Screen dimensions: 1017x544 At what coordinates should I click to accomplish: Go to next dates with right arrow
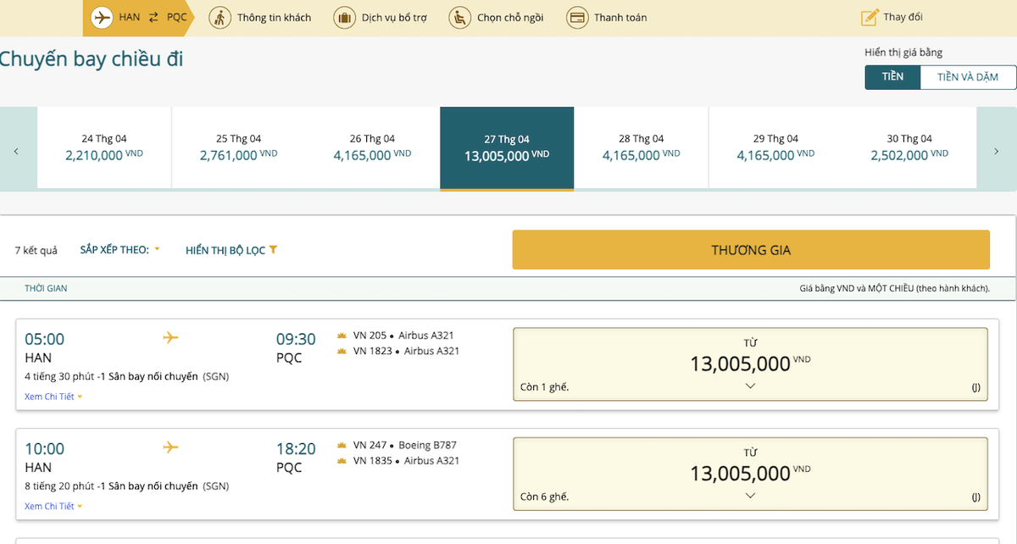click(x=997, y=151)
